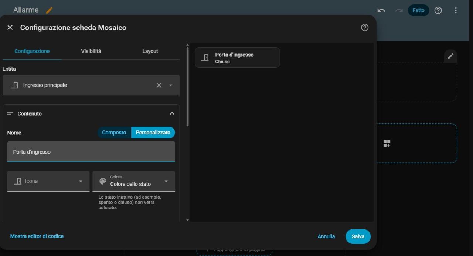Click the scroll down arrow in configuration panel
The height and width of the screenshot is (256, 473).
coord(187,220)
